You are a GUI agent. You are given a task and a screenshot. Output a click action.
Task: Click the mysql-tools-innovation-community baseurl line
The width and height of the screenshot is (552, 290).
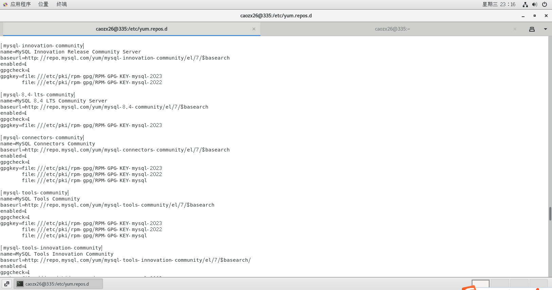(x=126, y=260)
